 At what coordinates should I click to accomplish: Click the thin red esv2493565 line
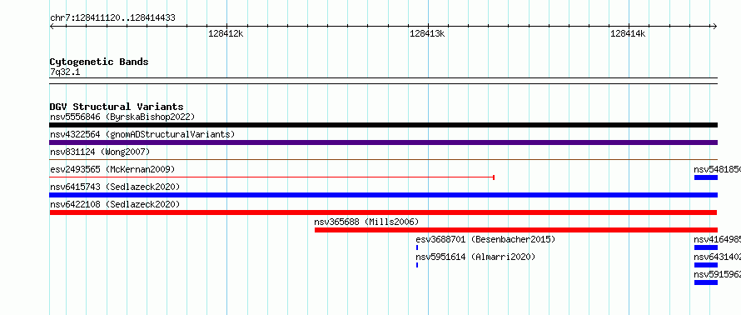tap(271, 177)
